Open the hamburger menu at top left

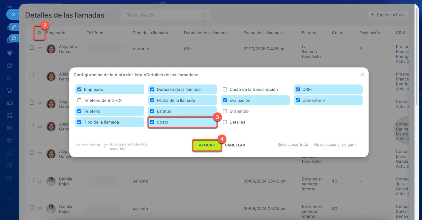click(x=10, y=7)
